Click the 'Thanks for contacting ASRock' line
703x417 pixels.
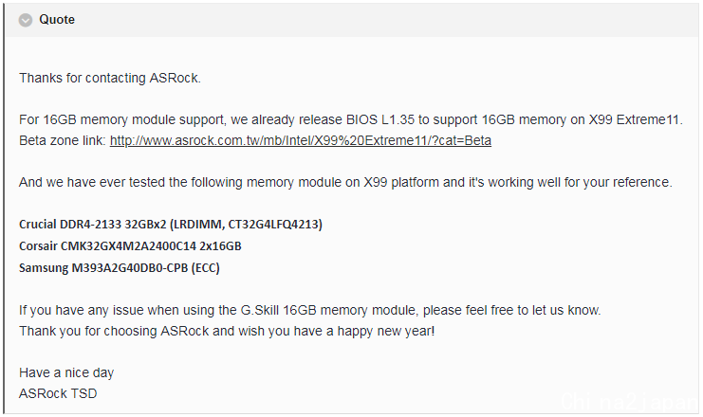110,79
